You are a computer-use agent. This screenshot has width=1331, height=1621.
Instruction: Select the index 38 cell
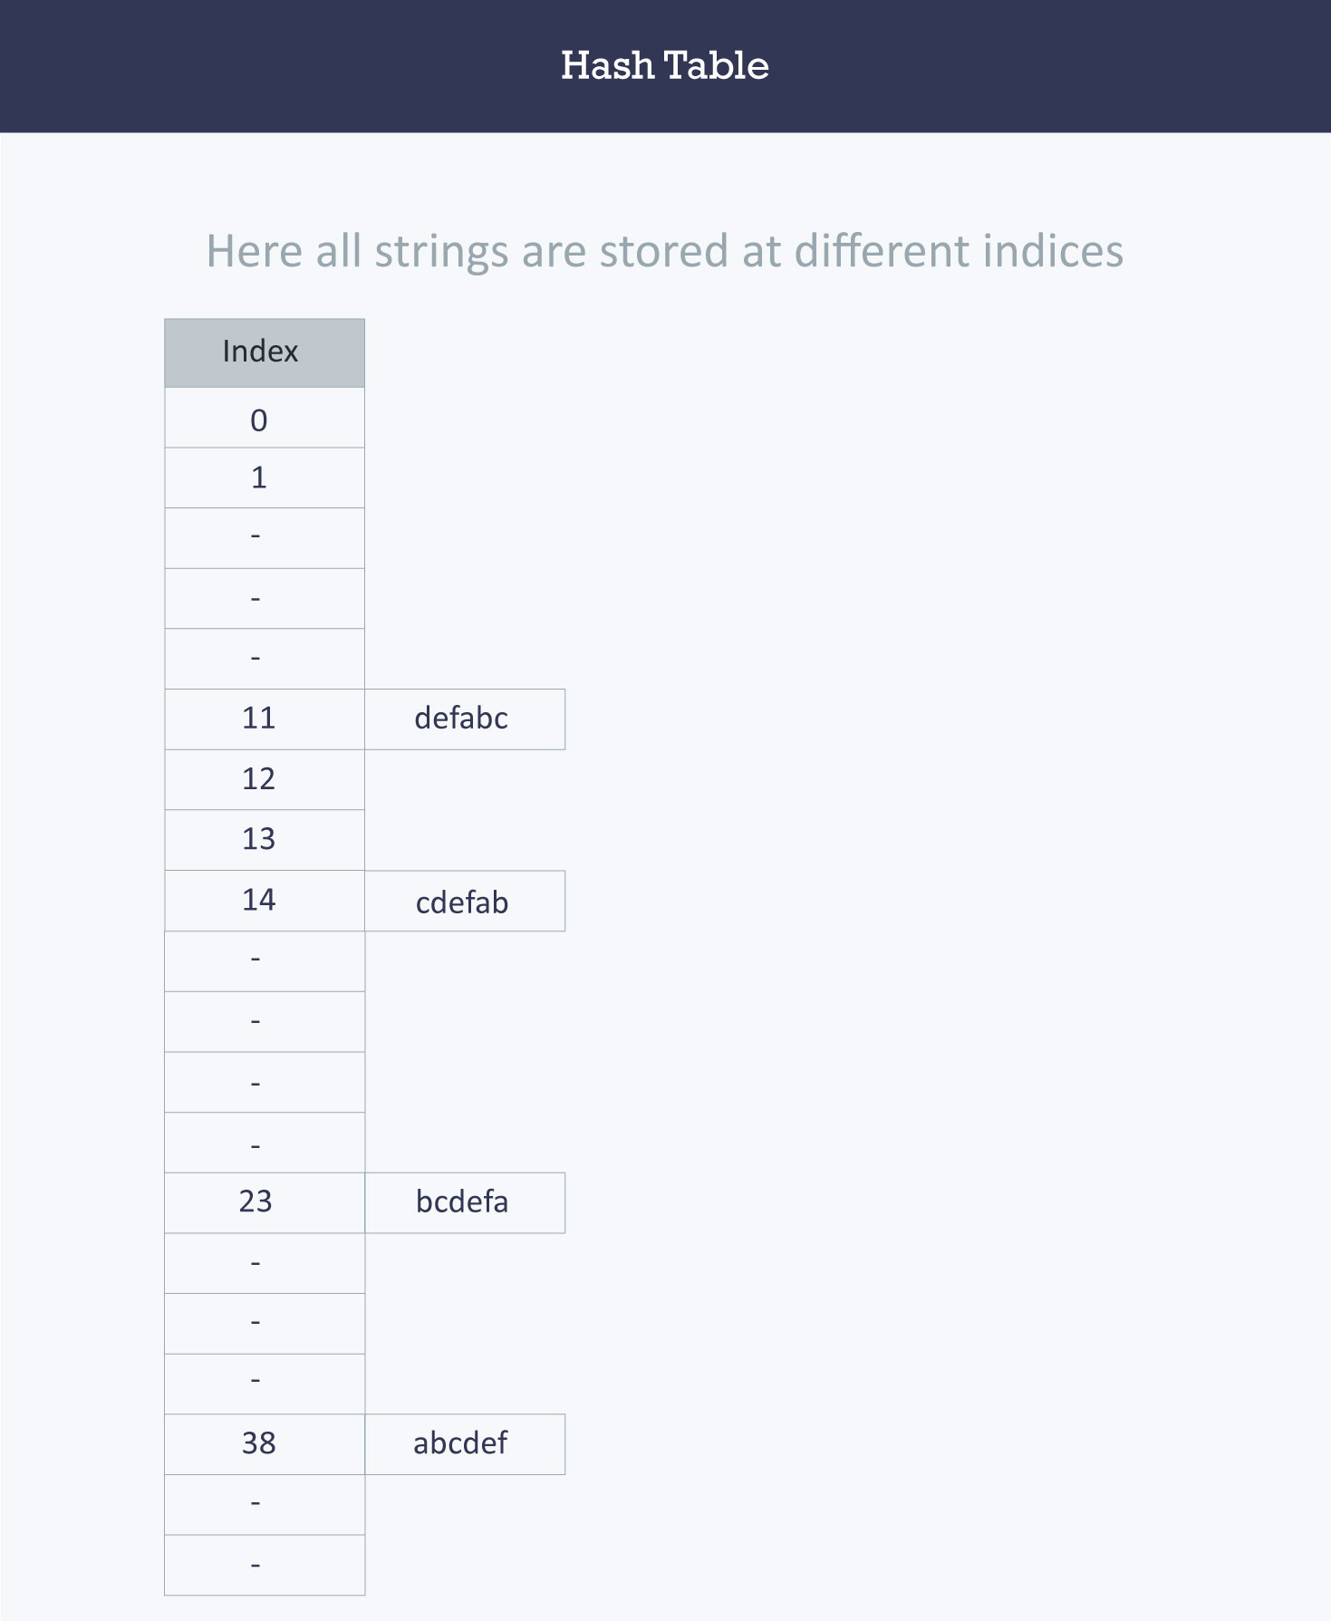pyautogui.click(x=264, y=1443)
